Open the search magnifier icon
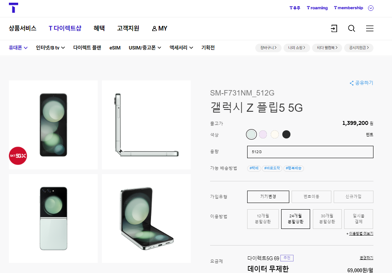This screenshot has height=273, width=392. (x=351, y=28)
